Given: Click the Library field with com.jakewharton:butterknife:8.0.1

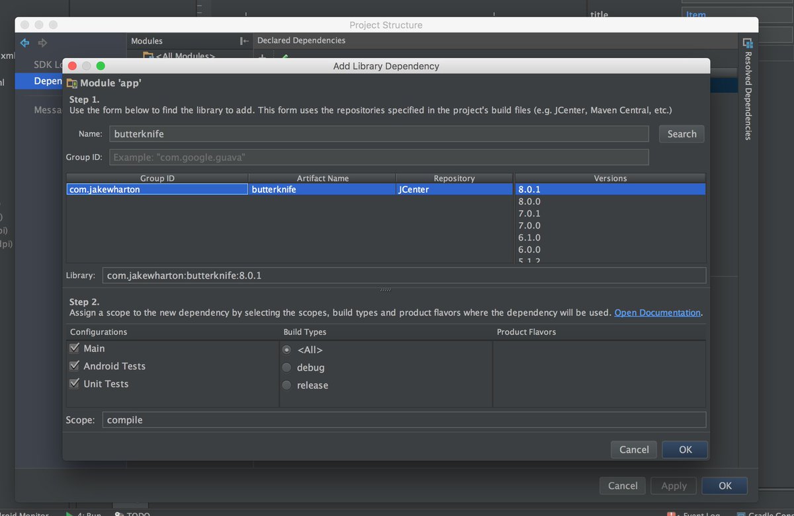Looking at the screenshot, I should click(404, 276).
